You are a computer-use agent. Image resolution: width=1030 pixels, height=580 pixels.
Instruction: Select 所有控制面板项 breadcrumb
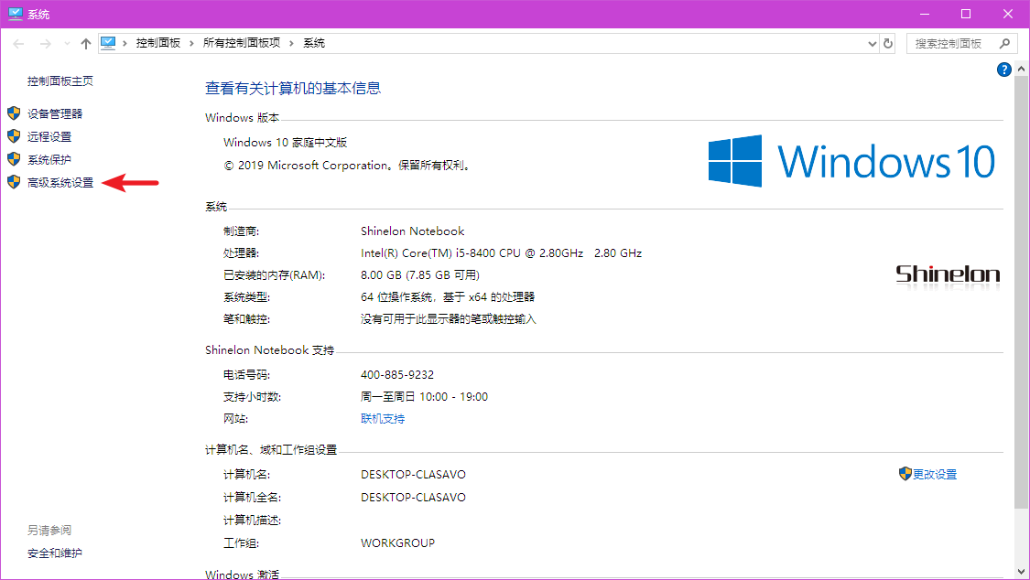tap(242, 43)
